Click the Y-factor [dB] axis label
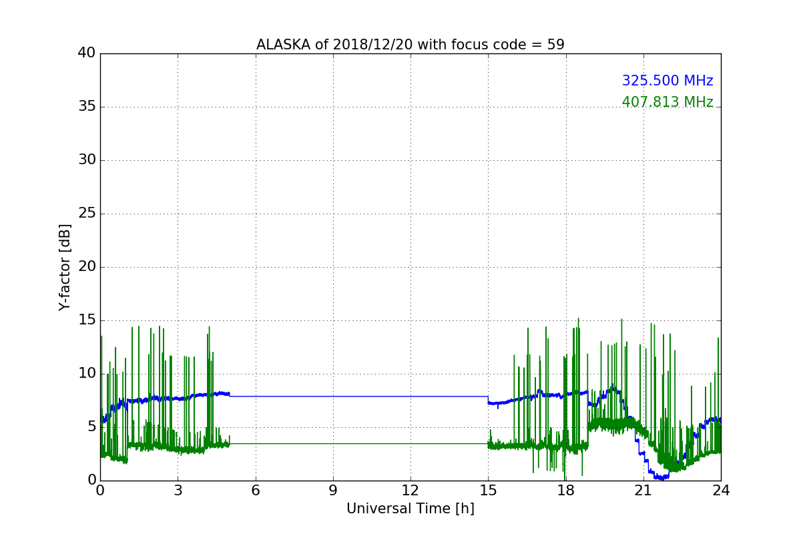Image resolution: width=801 pixels, height=534 pixels. pyautogui.click(x=65, y=267)
